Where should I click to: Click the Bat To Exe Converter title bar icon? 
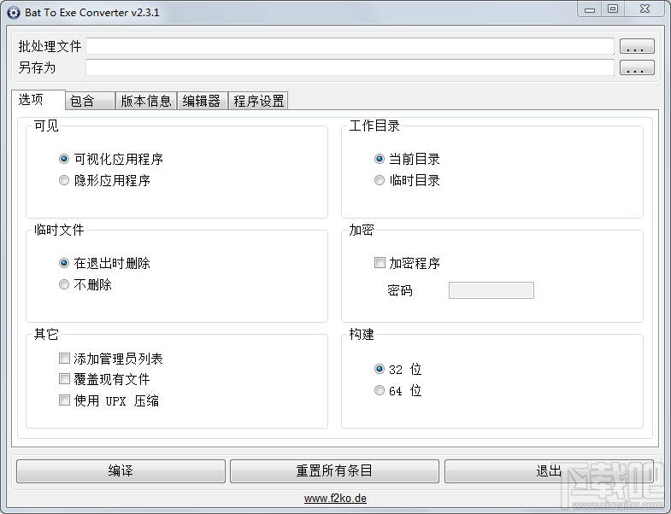point(14,13)
